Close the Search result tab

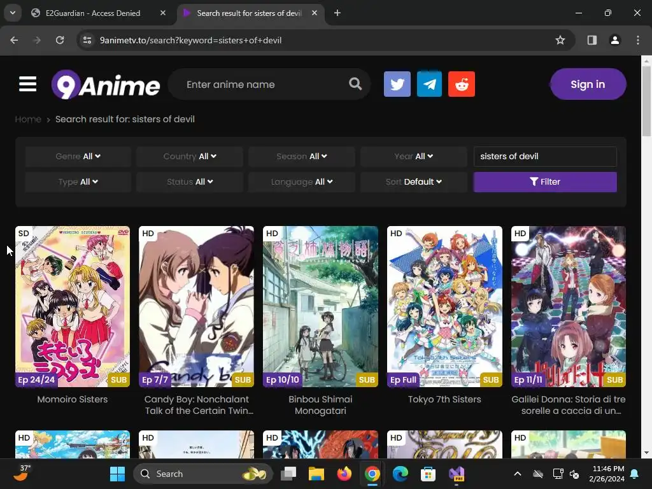coord(315,13)
